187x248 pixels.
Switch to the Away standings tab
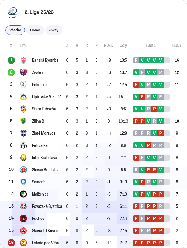[54, 30]
